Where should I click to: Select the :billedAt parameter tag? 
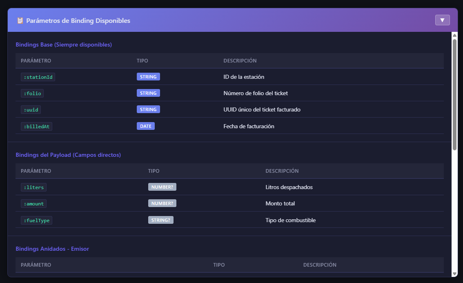pyautogui.click(x=36, y=127)
